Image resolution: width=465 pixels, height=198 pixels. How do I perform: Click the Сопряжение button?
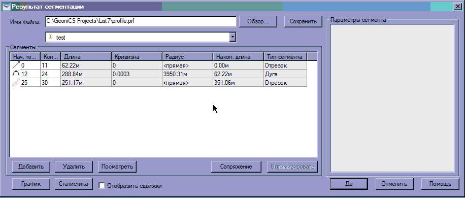click(236, 167)
